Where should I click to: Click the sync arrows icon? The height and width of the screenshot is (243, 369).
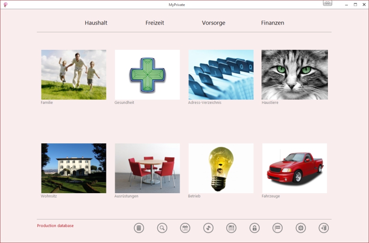pos(208,228)
